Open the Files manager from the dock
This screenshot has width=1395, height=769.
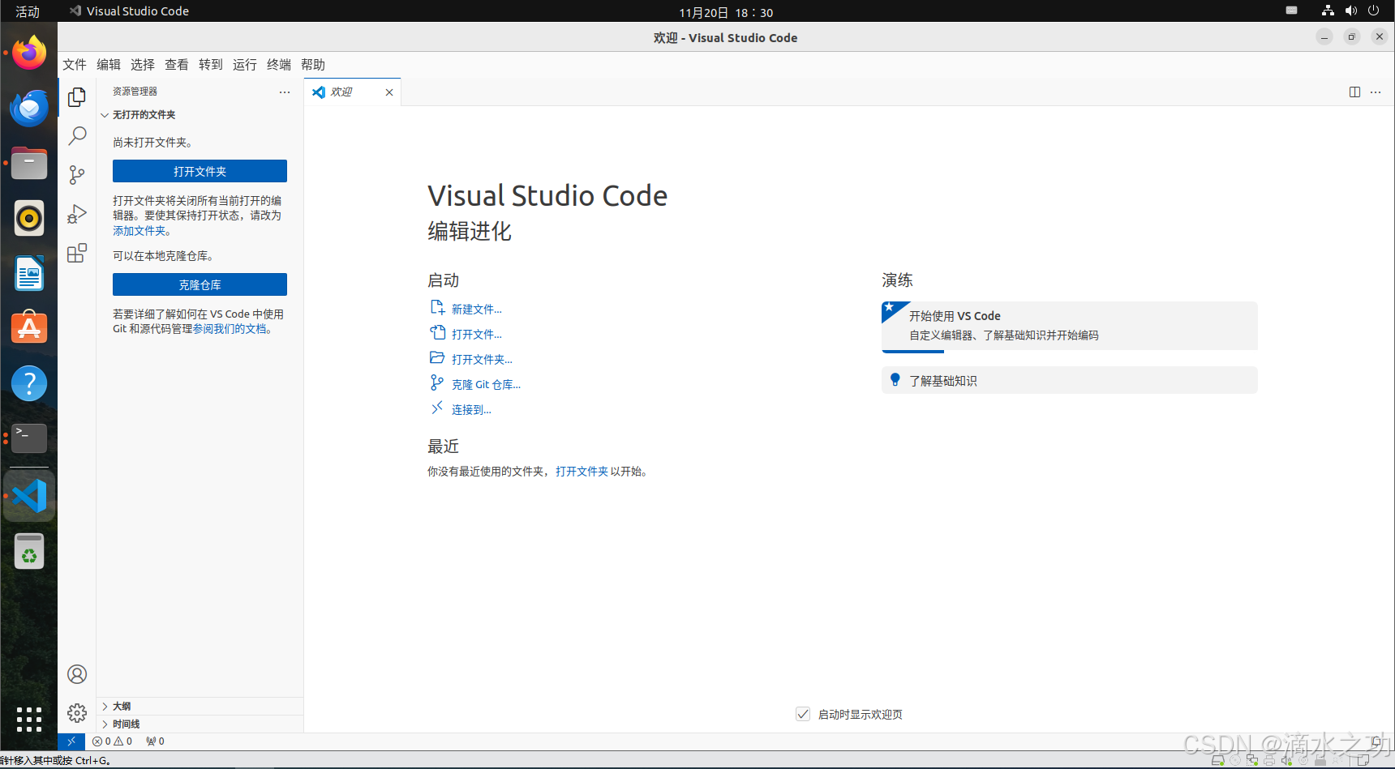coord(29,164)
